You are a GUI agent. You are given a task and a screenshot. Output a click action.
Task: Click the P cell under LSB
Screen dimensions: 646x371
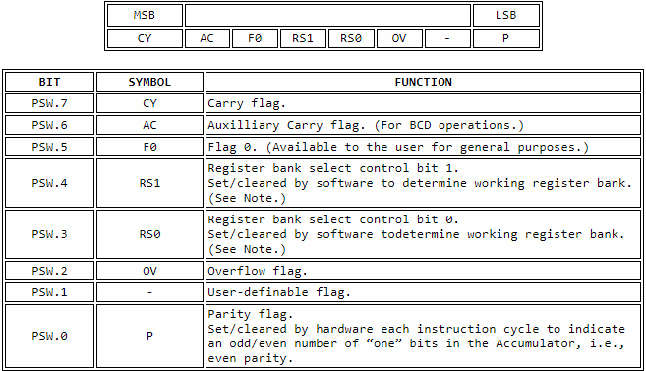pos(506,38)
